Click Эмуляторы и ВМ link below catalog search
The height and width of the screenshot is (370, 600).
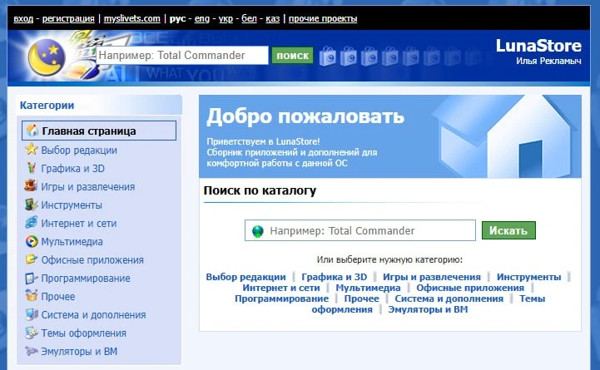(428, 309)
